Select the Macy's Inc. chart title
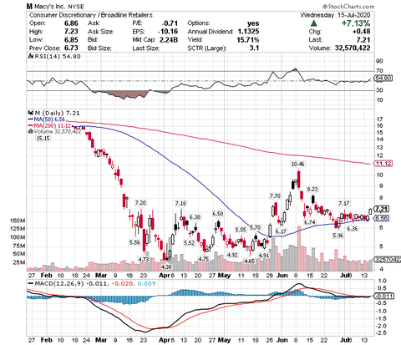Image resolution: width=401 pixels, height=345 pixels. tap(46, 6)
